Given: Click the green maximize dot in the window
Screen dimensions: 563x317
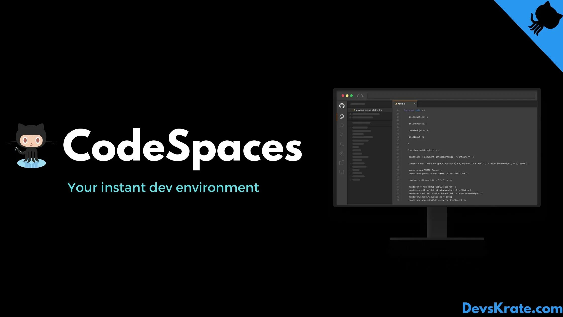Looking at the screenshot, I should (351, 96).
